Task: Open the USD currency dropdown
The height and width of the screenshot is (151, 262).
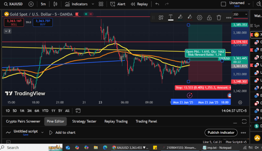Action: coord(240,14)
